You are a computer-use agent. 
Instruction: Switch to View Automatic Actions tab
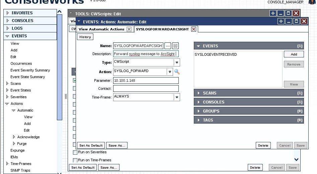(x=101, y=29)
